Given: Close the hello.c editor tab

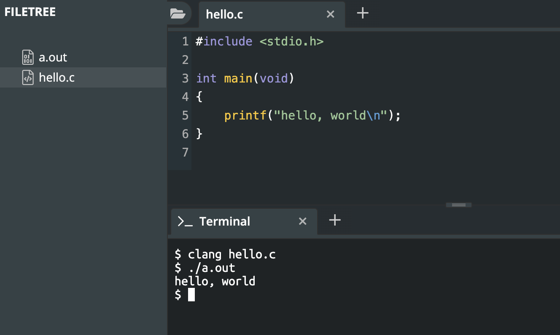Looking at the screenshot, I should point(331,14).
